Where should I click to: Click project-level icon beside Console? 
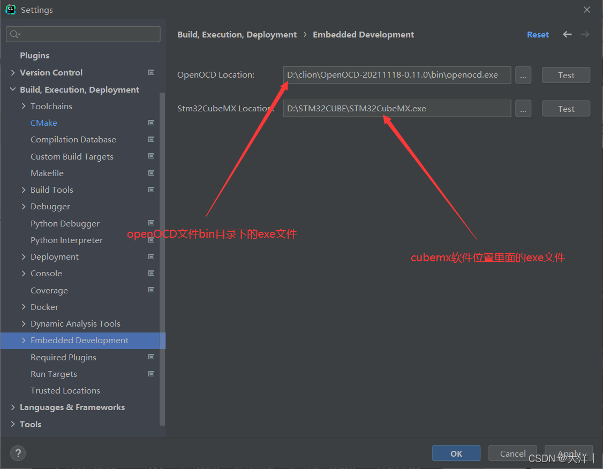coord(152,274)
